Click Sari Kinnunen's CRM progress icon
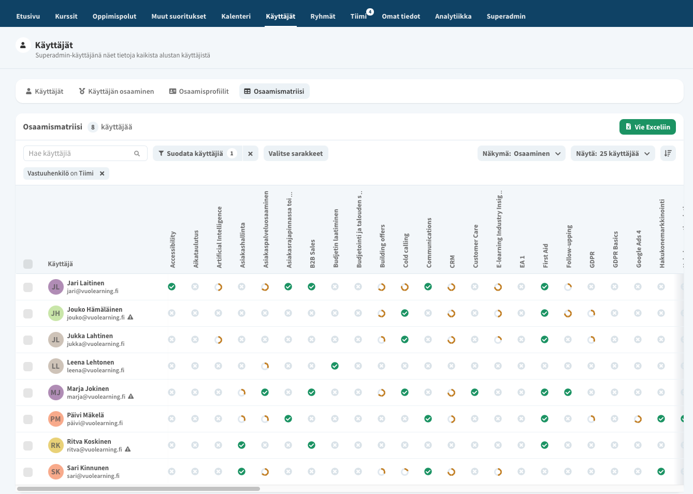 [x=451, y=472]
